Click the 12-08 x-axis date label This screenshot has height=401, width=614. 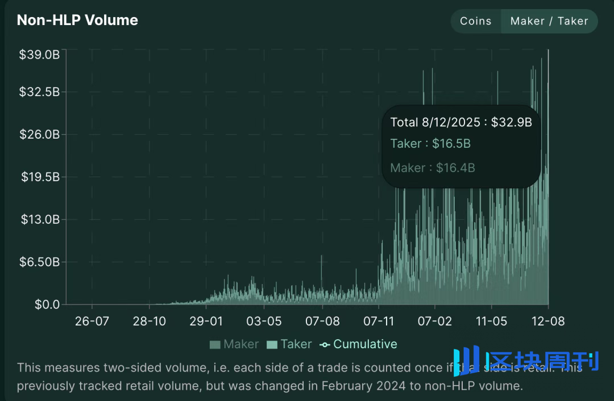pyautogui.click(x=548, y=321)
